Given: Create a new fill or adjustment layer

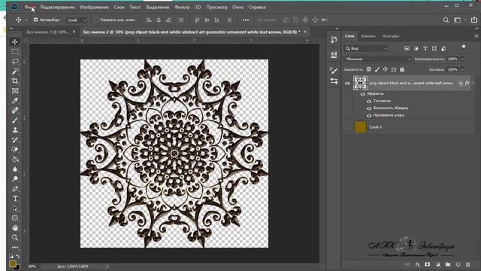Looking at the screenshot, I should 437,264.
